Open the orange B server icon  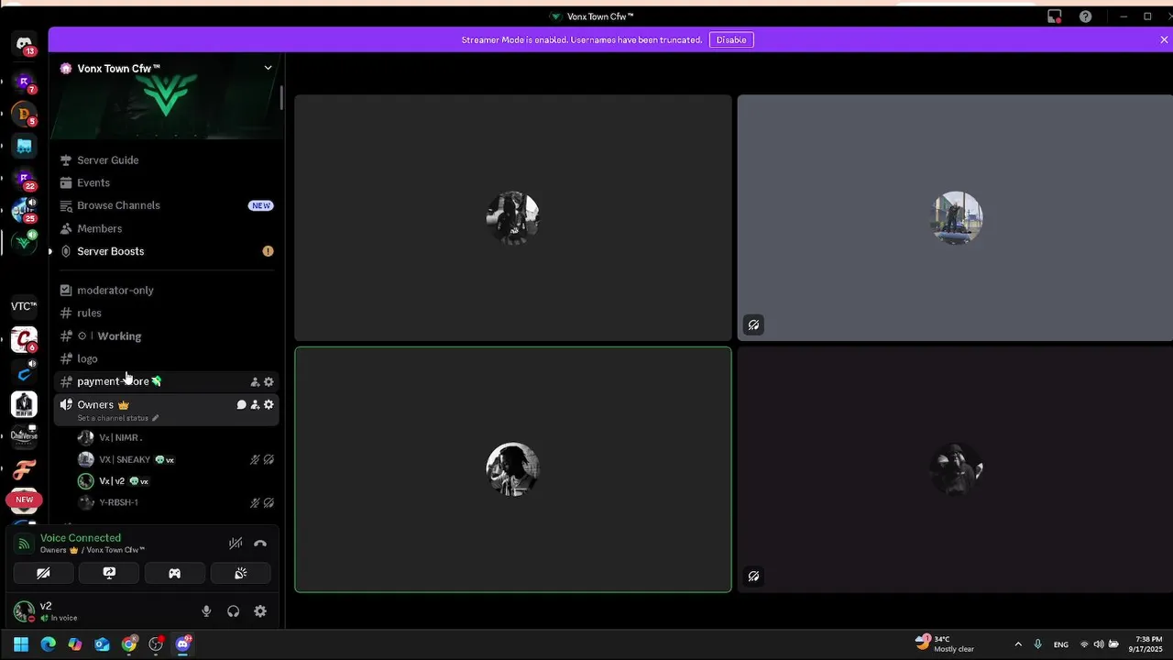pos(25,114)
